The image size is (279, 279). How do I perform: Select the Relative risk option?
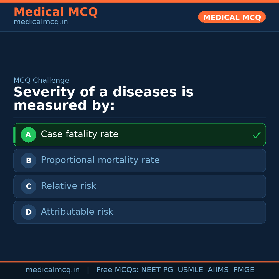[x=139, y=186]
